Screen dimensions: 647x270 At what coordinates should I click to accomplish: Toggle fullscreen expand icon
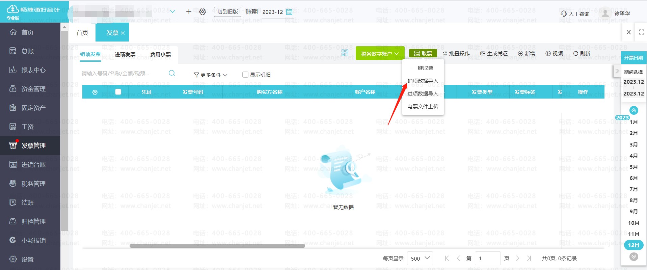(641, 32)
